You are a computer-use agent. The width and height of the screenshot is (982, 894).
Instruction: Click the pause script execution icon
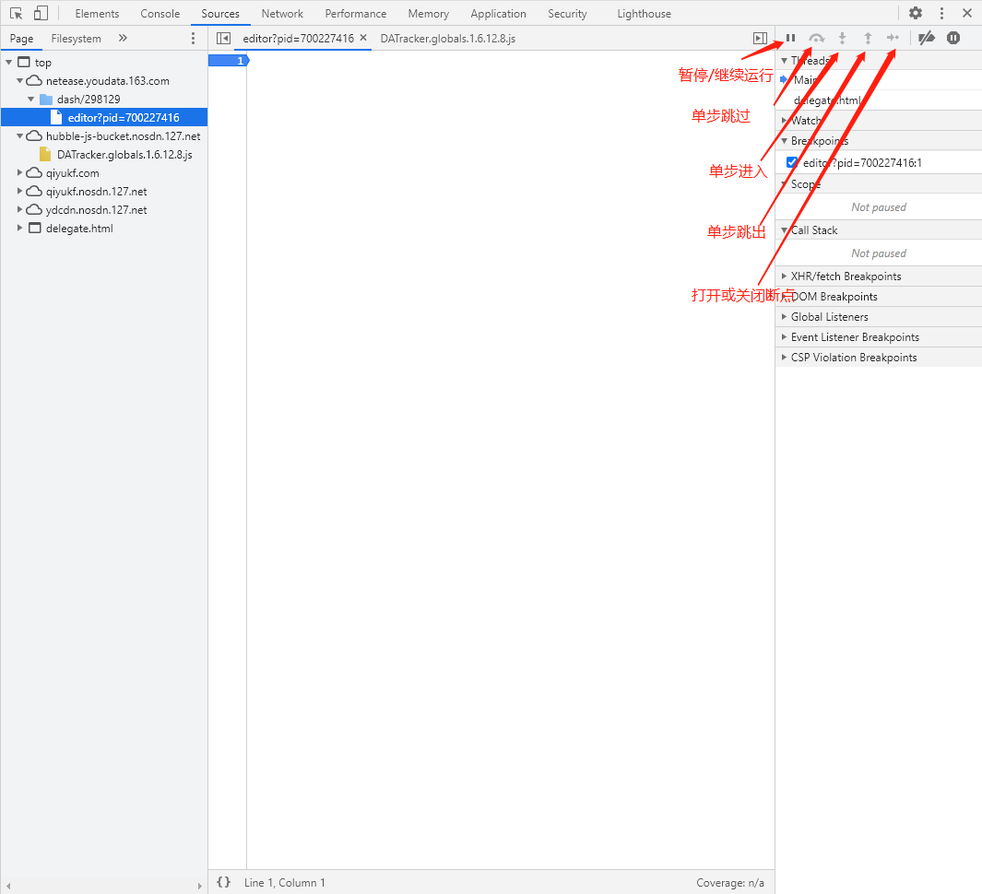(790, 38)
